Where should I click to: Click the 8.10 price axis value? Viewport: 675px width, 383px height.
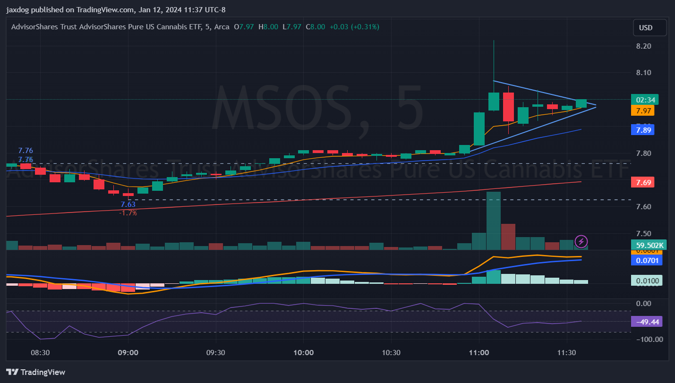pos(644,73)
